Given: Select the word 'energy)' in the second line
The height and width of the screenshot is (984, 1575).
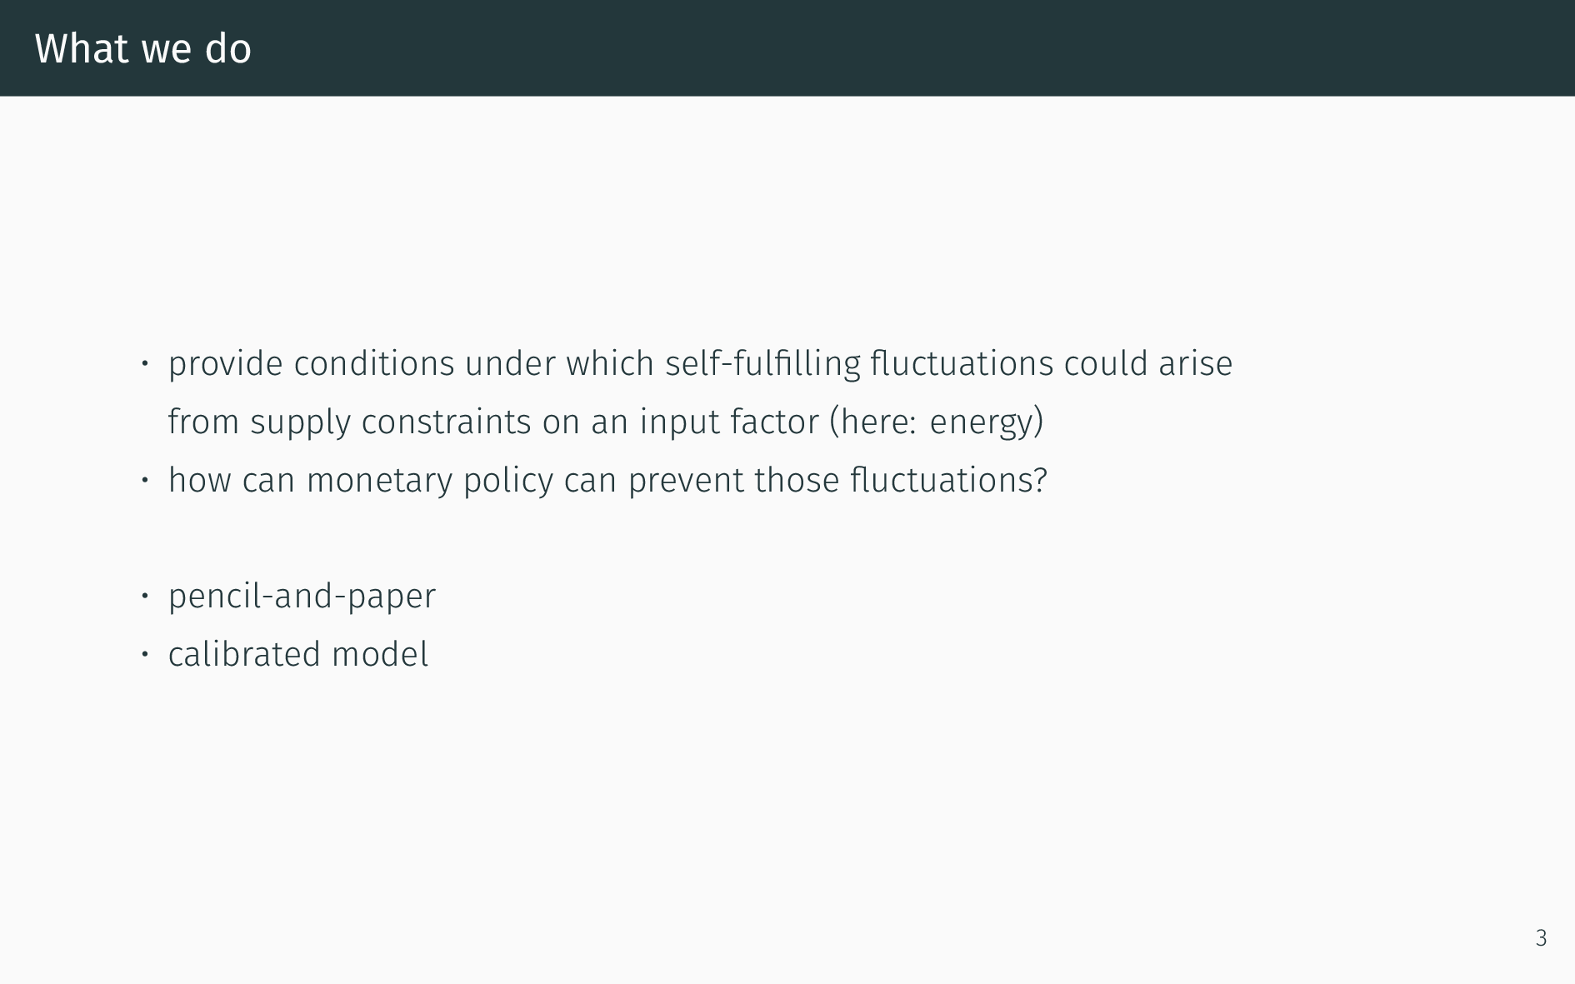Looking at the screenshot, I should 987,422.
